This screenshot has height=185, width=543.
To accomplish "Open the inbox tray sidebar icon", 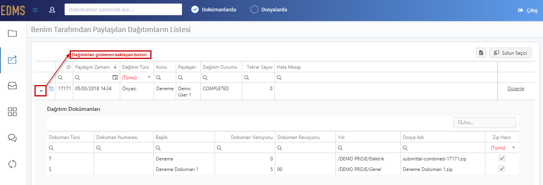I will point(13,86).
